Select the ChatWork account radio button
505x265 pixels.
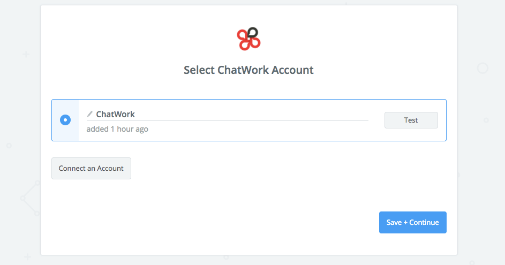pyautogui.click(x=65, y=120)
